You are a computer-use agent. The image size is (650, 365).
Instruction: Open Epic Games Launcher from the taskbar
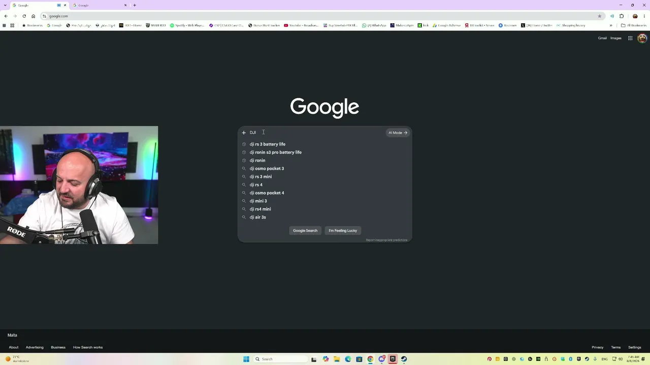click(x=393, y=359)
